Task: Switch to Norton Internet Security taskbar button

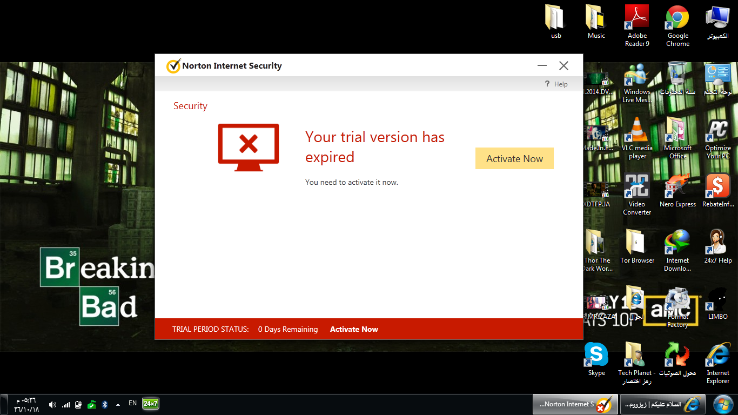Action: (x=575, y=404)
